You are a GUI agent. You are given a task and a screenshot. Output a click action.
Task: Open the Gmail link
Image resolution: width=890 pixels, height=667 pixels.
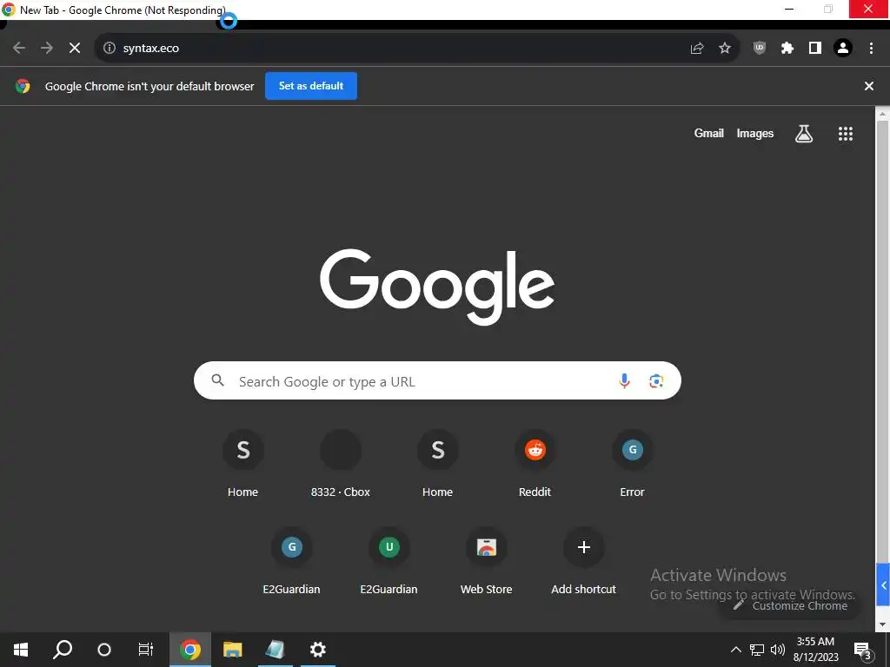click(709, 133)
